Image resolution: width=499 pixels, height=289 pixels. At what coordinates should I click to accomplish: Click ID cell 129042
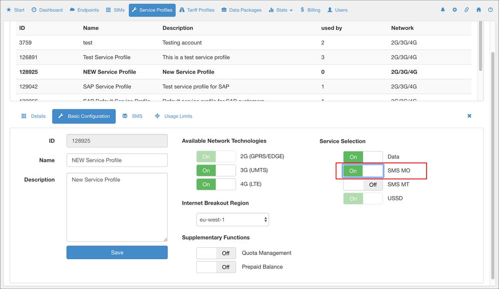coord(28,86)
